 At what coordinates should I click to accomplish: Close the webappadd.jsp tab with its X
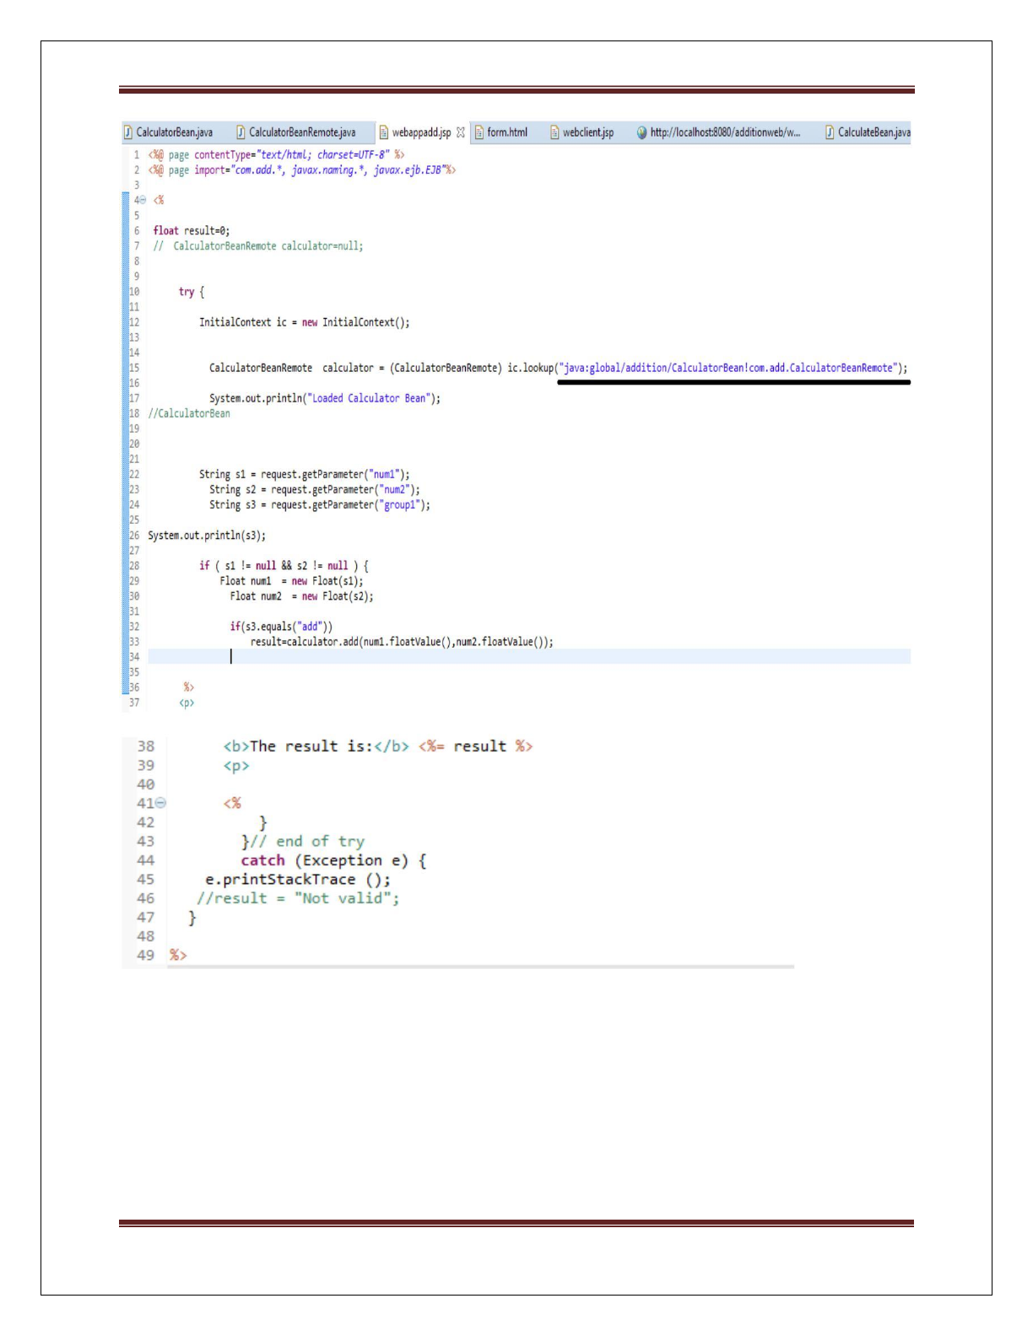(461, 132)
